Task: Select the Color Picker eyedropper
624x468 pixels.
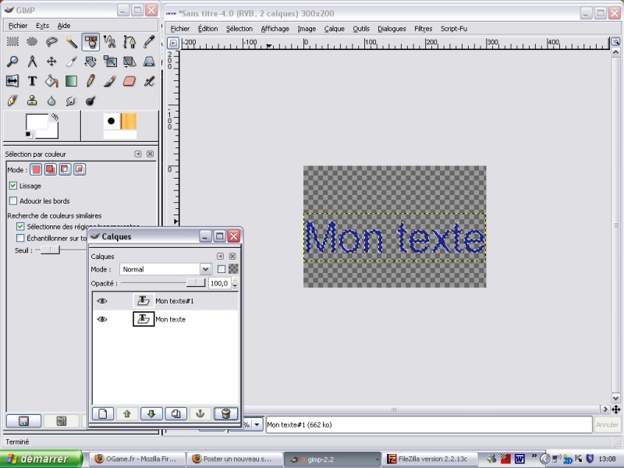Action: coord(149,42)
